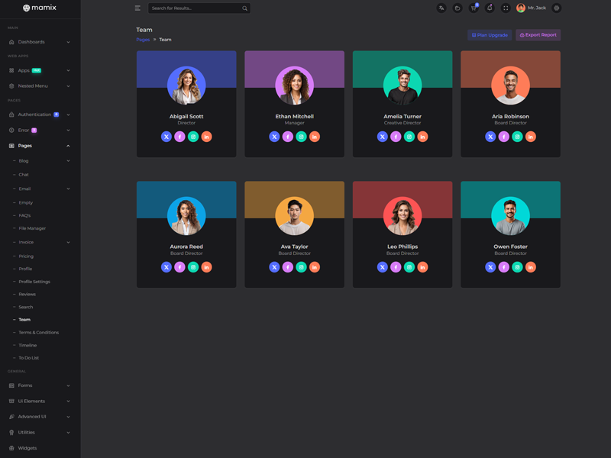Click the language translation icon in header
Image resolution: width=611 pixels, height=458 pixels.
click(441, 8)
